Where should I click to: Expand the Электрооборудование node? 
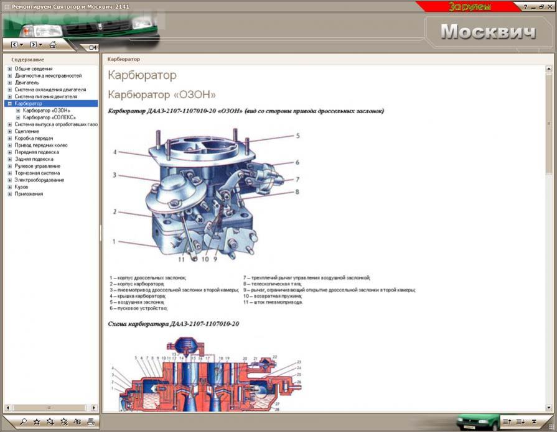point(10,180)
